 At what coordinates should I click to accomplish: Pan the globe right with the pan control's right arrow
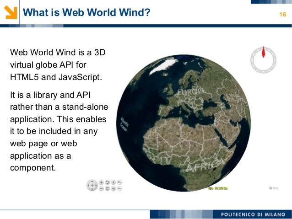[x=96, y=185]
